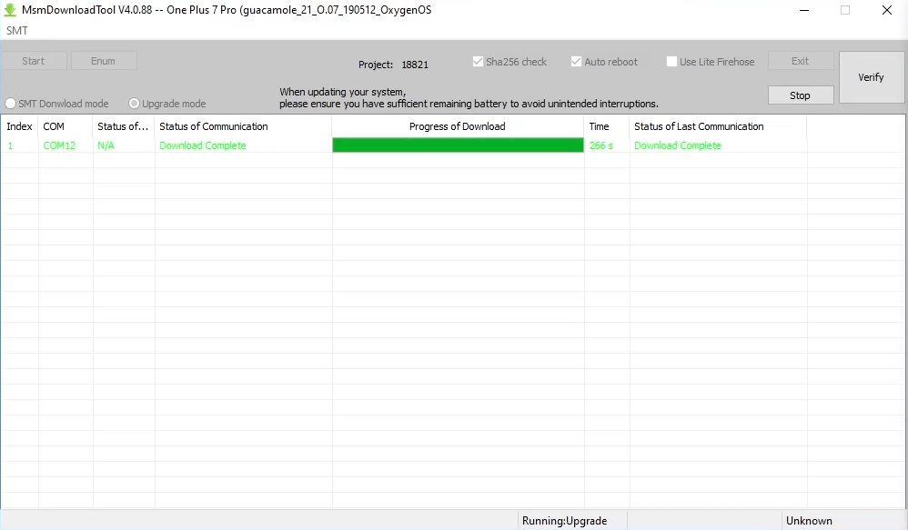
Task: Click the Start button
Action: pyautogui.click(x=33, y=61)
